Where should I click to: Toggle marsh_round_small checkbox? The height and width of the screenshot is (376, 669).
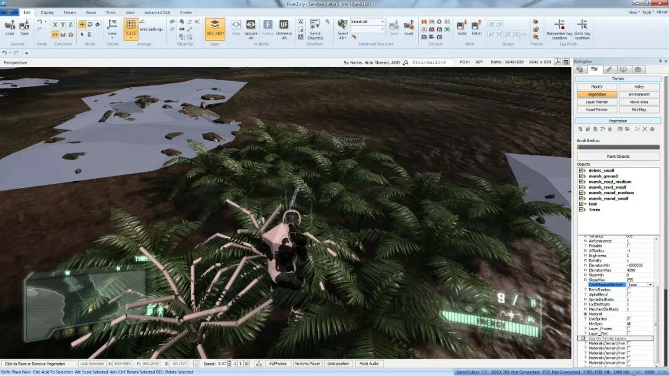click(x=582, y=198)
